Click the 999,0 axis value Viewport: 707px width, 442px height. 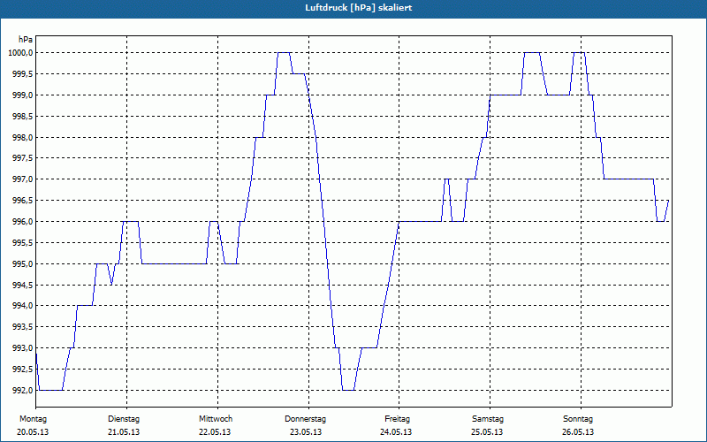pos(22,95)
